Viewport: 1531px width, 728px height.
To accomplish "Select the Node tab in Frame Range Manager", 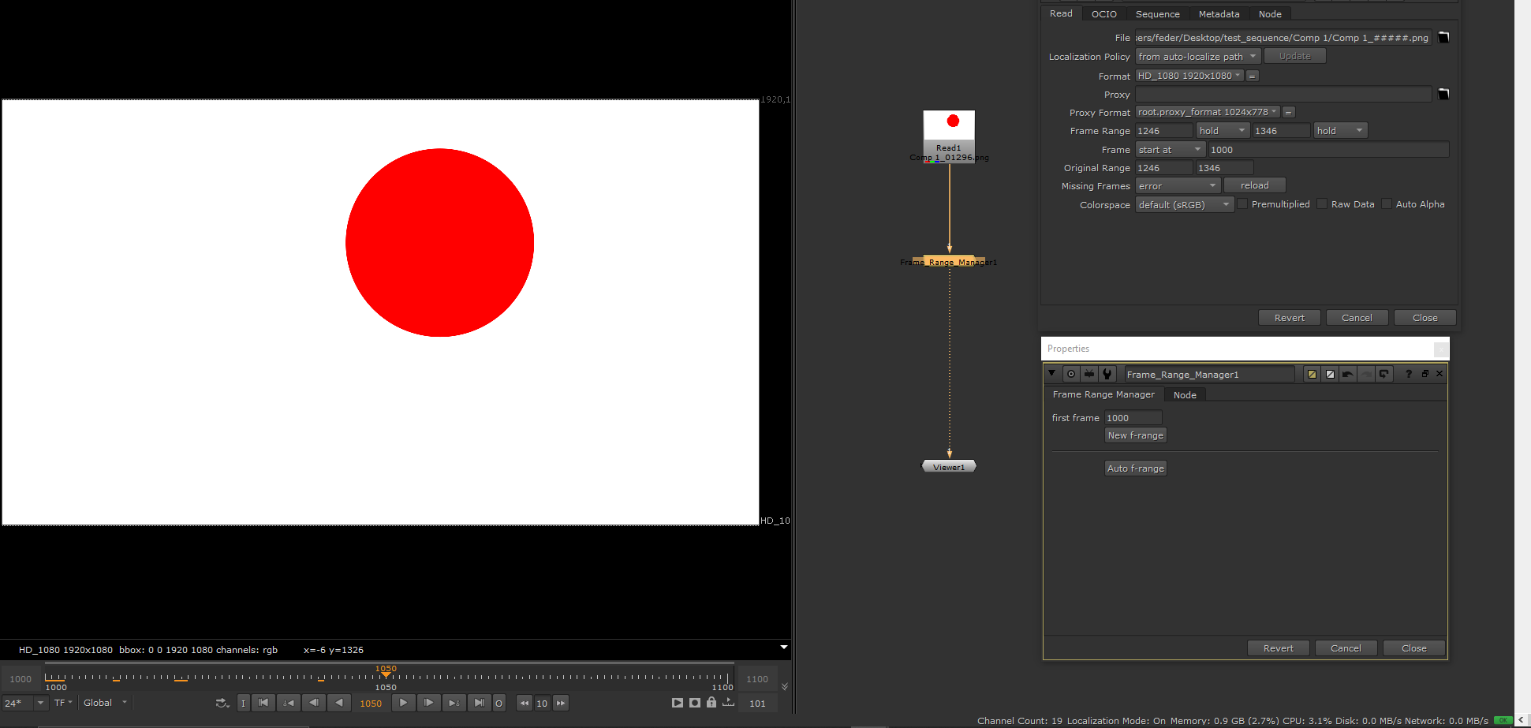I will (x=1184, y=394).
